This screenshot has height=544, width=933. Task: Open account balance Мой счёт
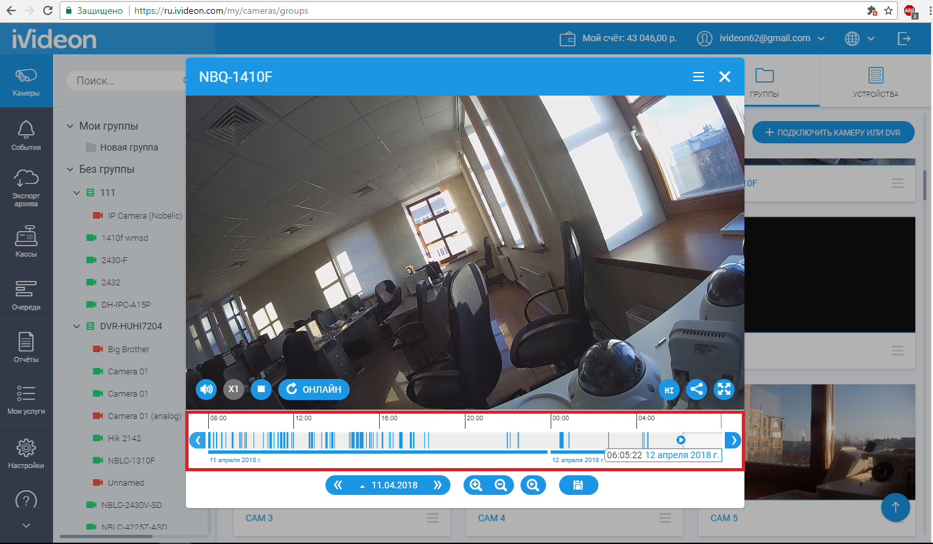pyautogui.click(x=617, y=39)
